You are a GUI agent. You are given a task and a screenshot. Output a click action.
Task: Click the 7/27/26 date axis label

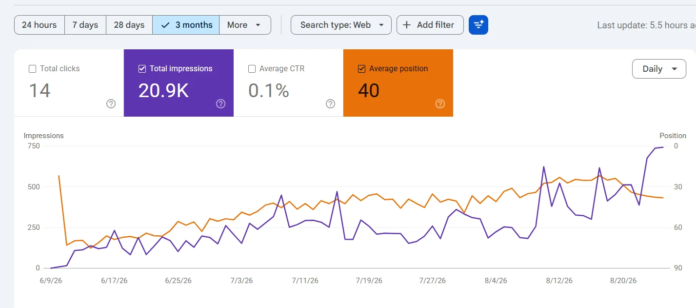tap(433, 281)
